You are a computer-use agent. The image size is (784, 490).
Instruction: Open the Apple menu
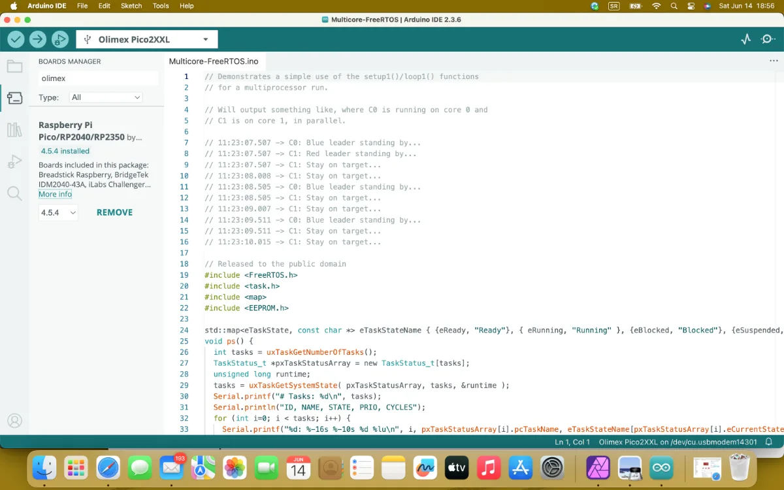tap(13, 6)
